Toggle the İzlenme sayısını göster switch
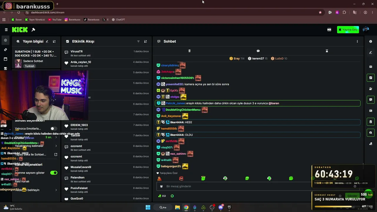Image resolution: width=377 pixels, height=212 pixels. coord(54,173)
